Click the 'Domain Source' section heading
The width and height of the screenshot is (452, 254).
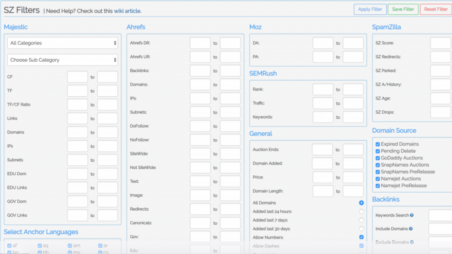tap(394, 131)
